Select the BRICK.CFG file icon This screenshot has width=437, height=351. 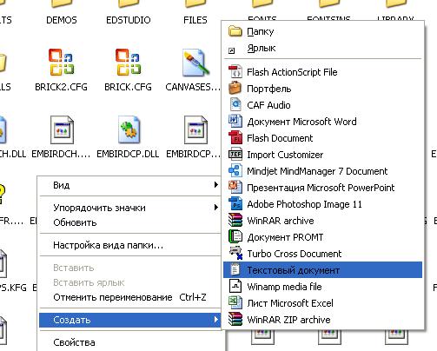point(128,63)
